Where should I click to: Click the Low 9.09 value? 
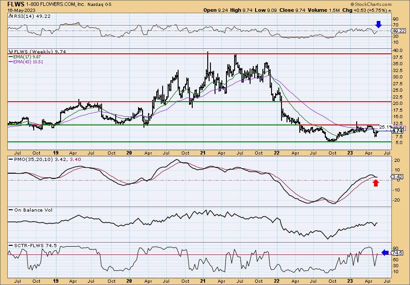(266, 10)
